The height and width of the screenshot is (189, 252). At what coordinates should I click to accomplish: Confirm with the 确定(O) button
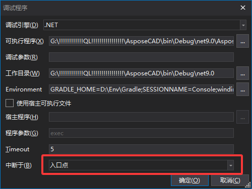[x=190, y=180]
